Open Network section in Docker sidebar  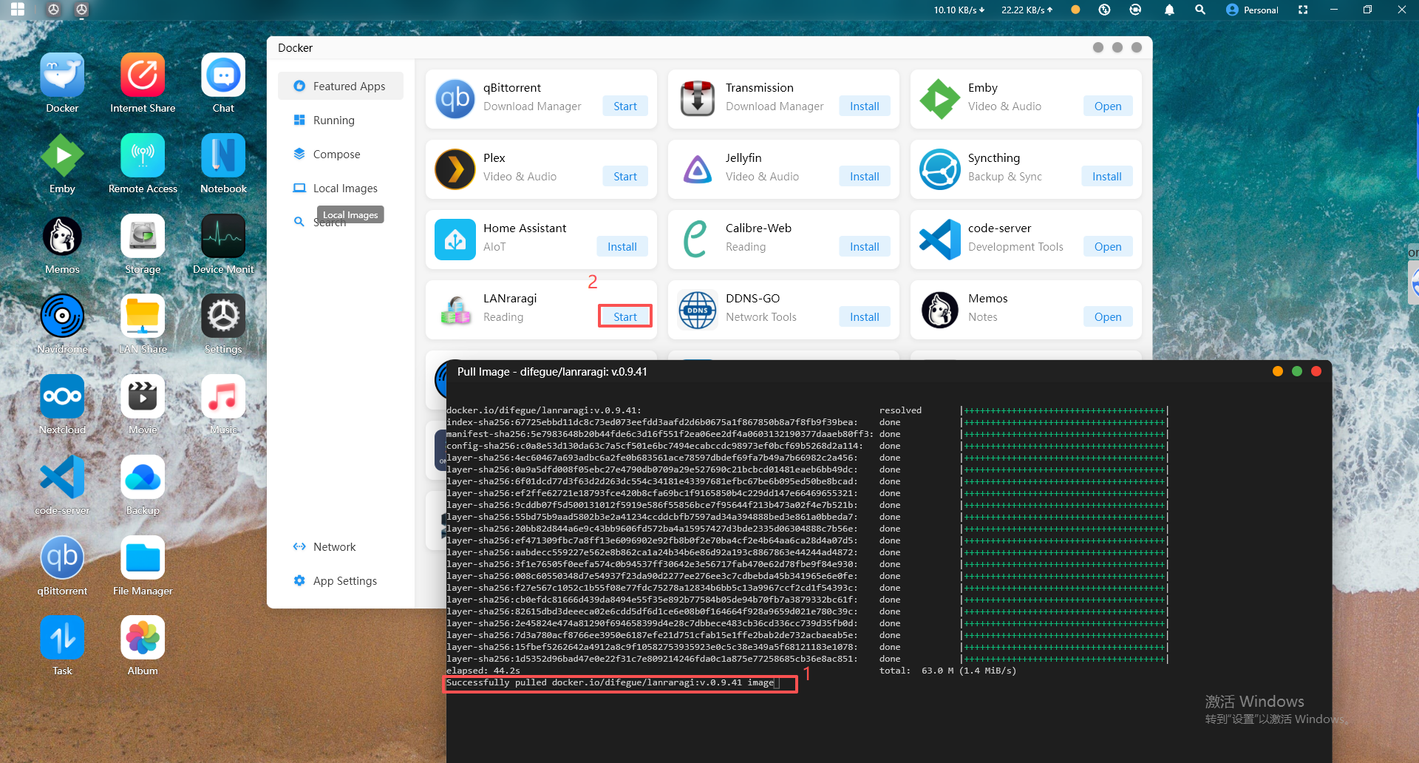tap(341, 546)
